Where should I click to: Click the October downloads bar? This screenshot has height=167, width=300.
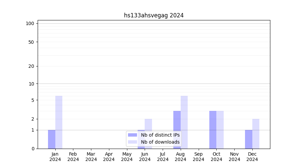(220, 130)
